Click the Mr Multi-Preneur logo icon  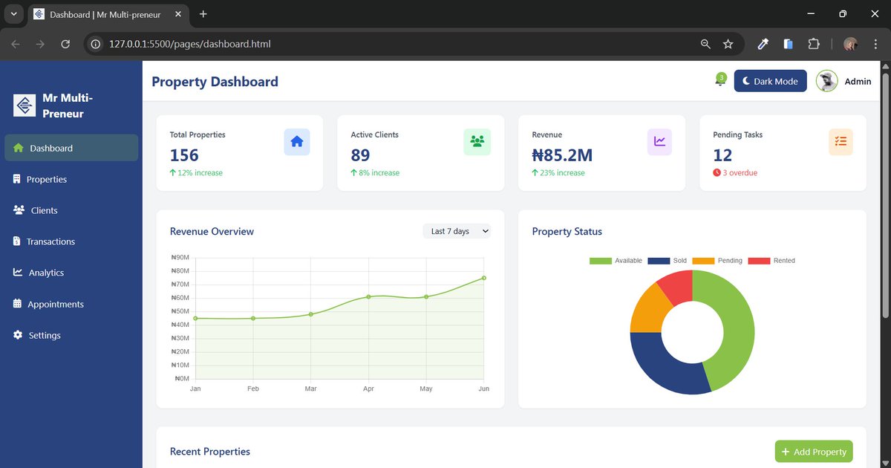pyautogui.click(x=25, y=105)
